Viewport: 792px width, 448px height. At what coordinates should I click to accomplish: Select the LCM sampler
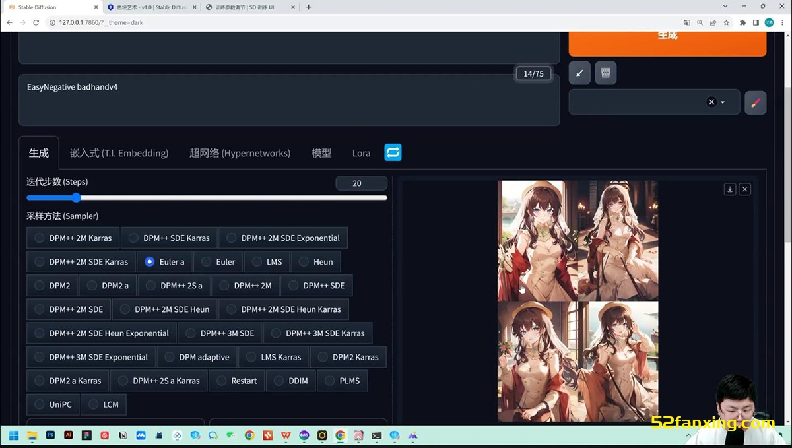104,404
